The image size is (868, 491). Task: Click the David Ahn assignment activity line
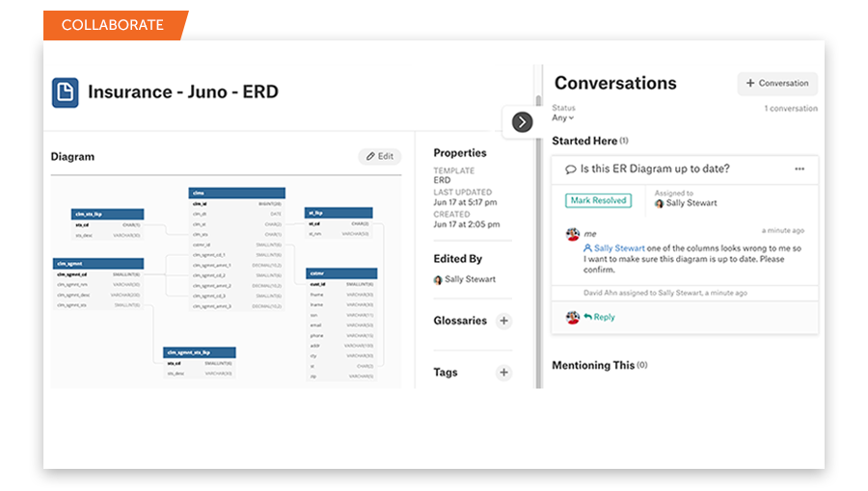tap(665, 294)
